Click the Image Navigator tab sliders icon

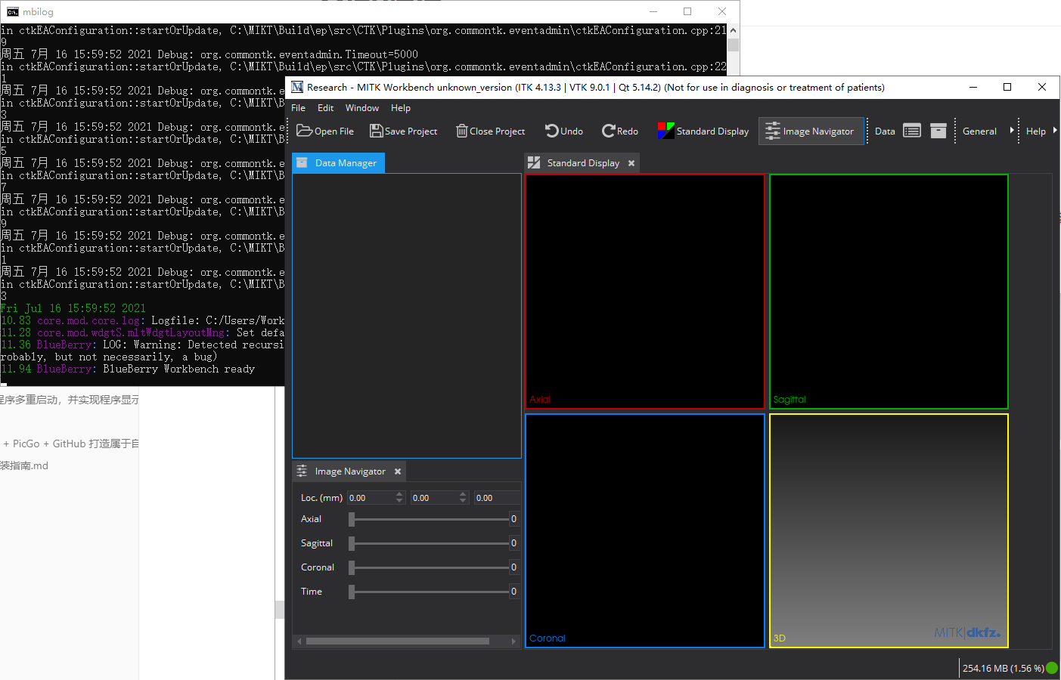302,471
